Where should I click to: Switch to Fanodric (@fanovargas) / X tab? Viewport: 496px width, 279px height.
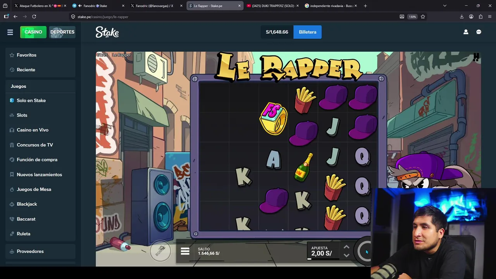point(157,6)
